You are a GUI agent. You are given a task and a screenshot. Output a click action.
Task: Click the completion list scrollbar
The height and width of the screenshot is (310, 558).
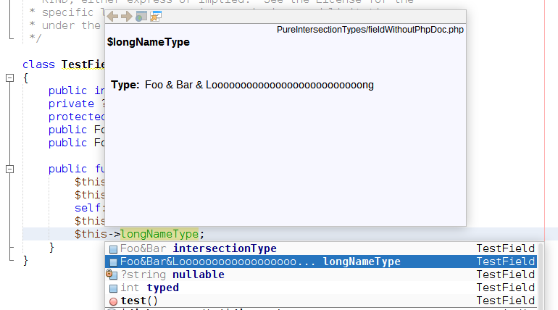541,275
